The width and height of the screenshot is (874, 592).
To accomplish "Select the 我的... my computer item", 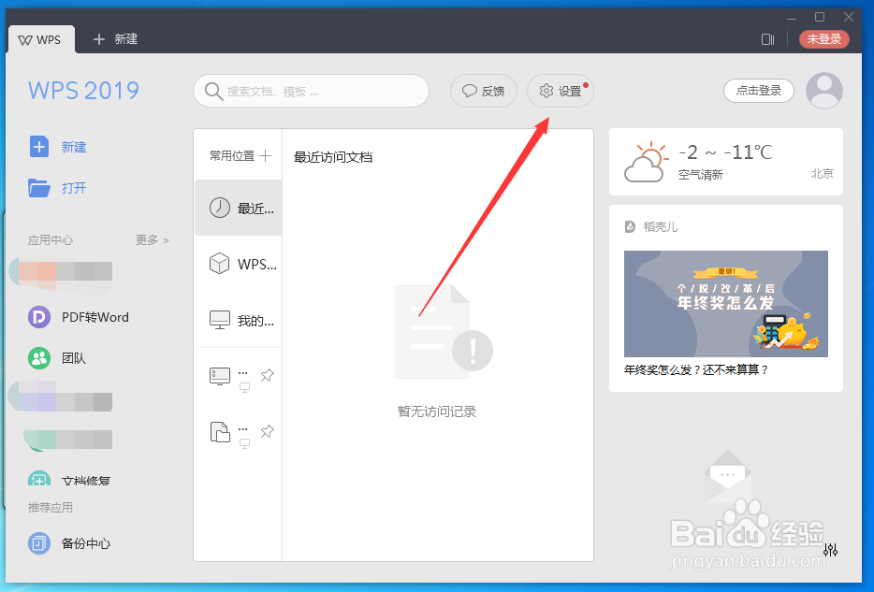I will 239,320.
